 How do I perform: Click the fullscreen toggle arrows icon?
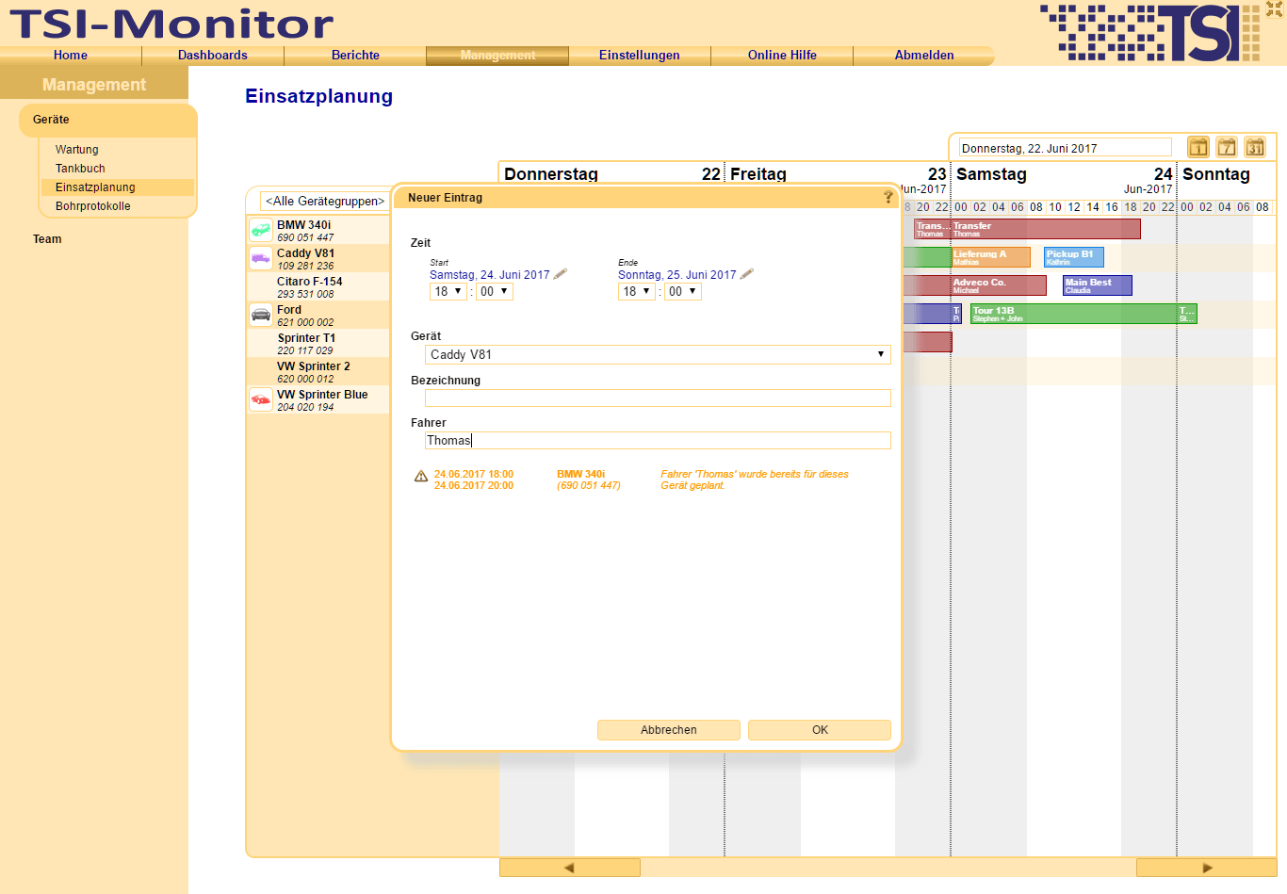(1275, 8)
